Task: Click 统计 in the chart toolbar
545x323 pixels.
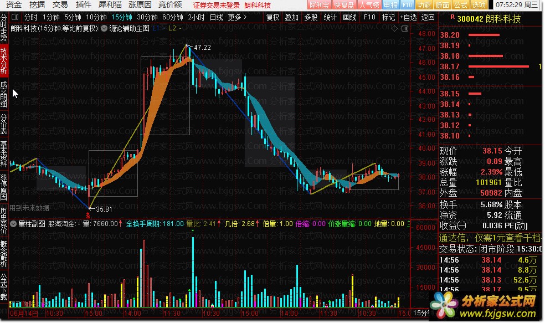Action: [330, 17]
